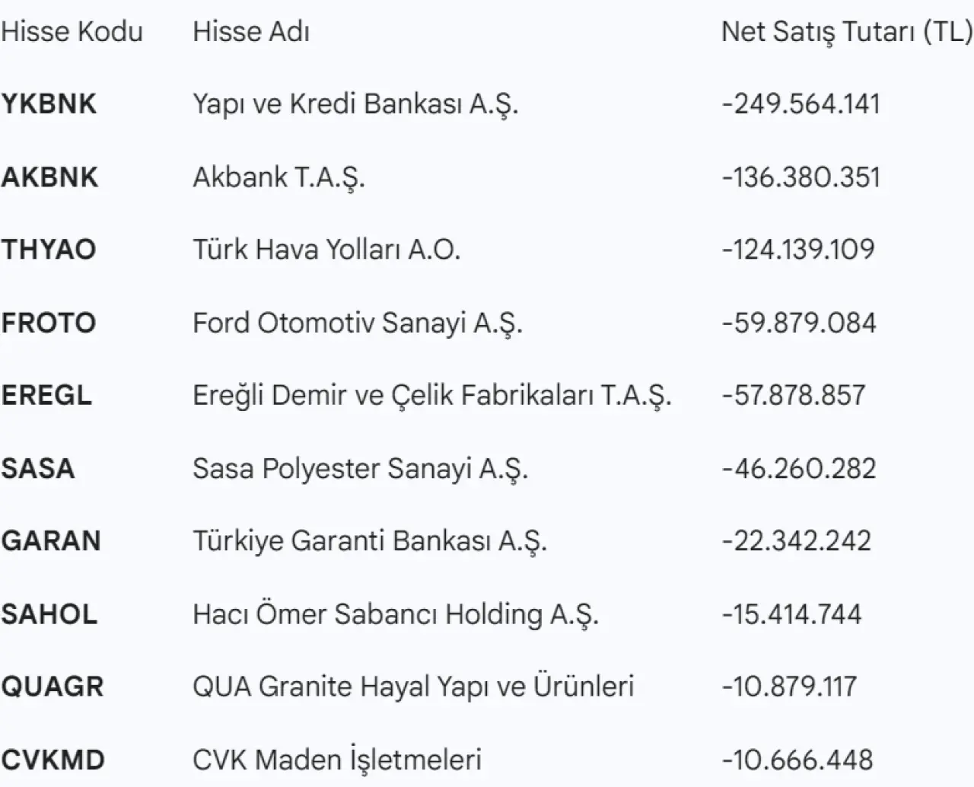Click the THYAO stock code
974x787 pixels.
click(x=49, y=250)
